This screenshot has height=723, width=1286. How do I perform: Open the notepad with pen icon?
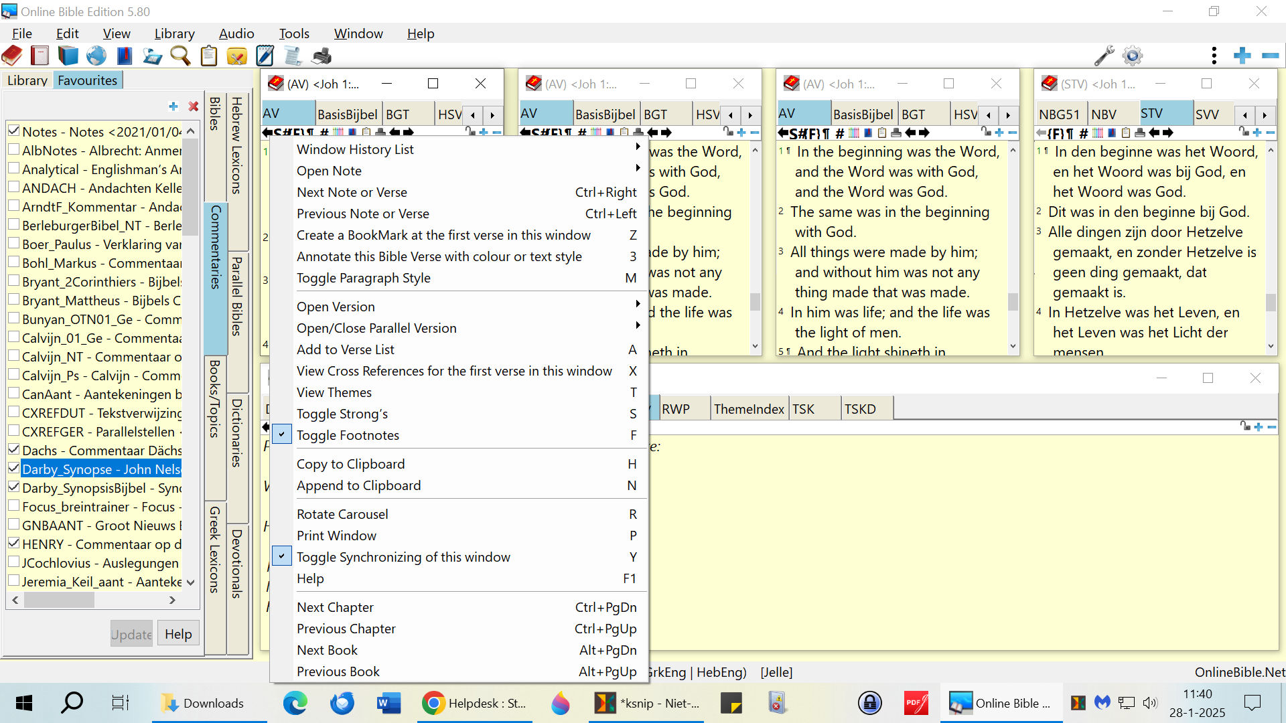point(265,56)
